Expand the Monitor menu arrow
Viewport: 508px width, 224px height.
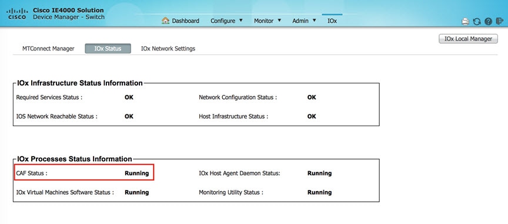point(279,21)
